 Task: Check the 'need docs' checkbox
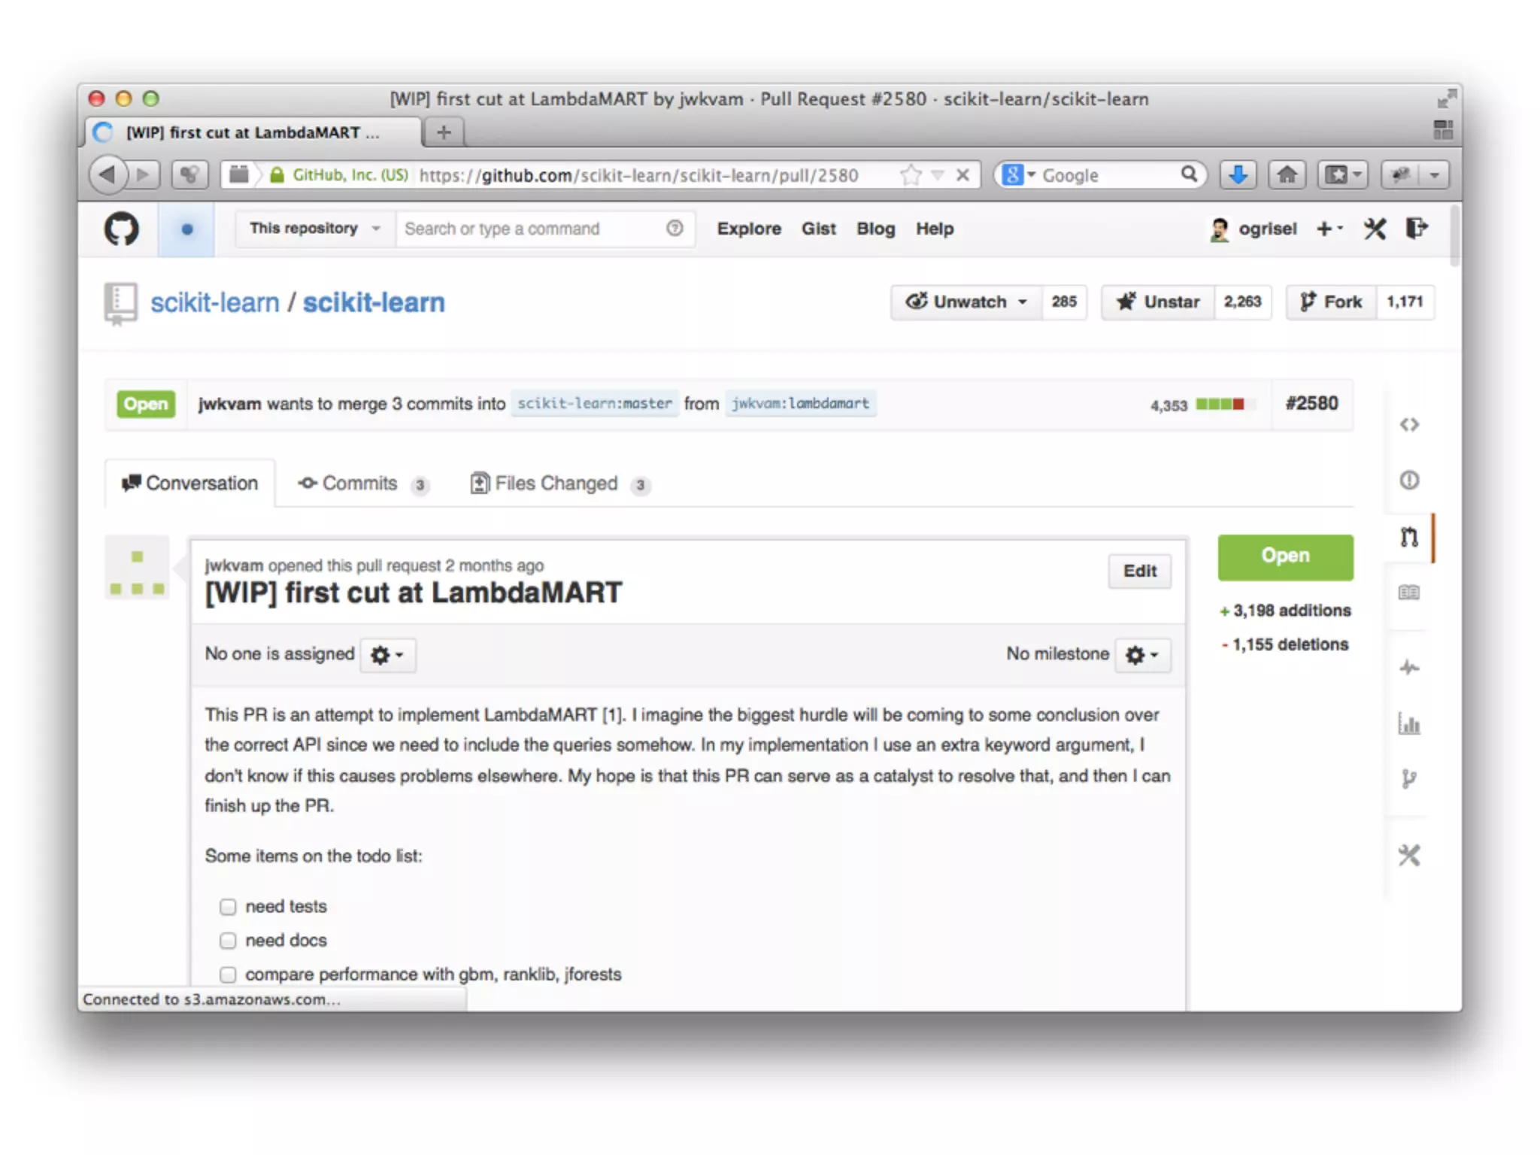[x=228, y=941]
